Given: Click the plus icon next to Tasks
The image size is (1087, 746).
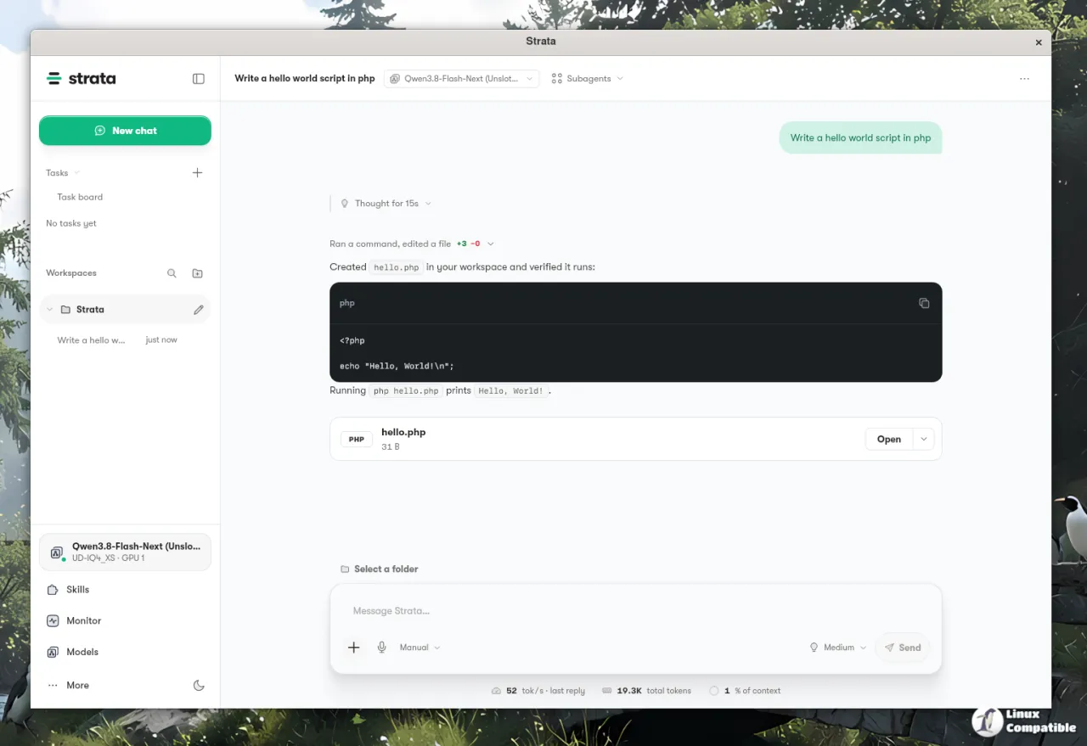Looking at the screenshot, I should click(197, 172).
